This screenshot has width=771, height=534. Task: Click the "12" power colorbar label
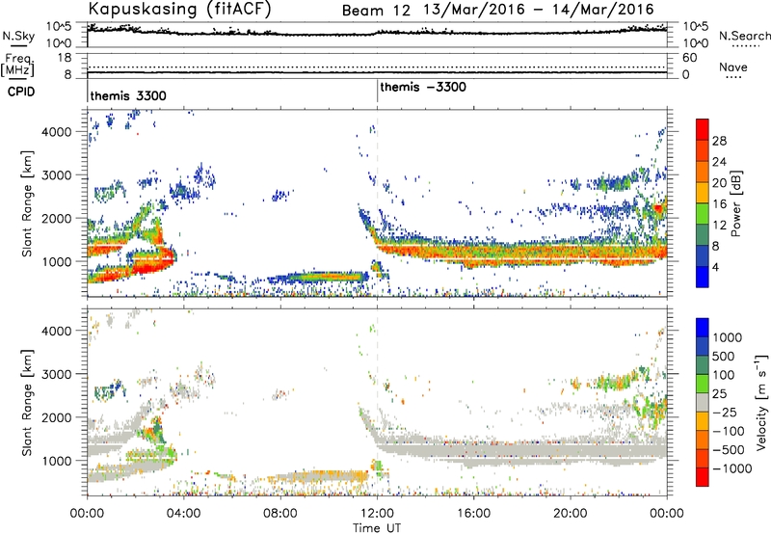pos(719,226)
